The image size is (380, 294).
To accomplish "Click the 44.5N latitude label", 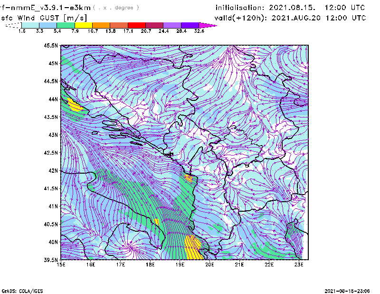I will pyautogui.click(x=51, y=81).
